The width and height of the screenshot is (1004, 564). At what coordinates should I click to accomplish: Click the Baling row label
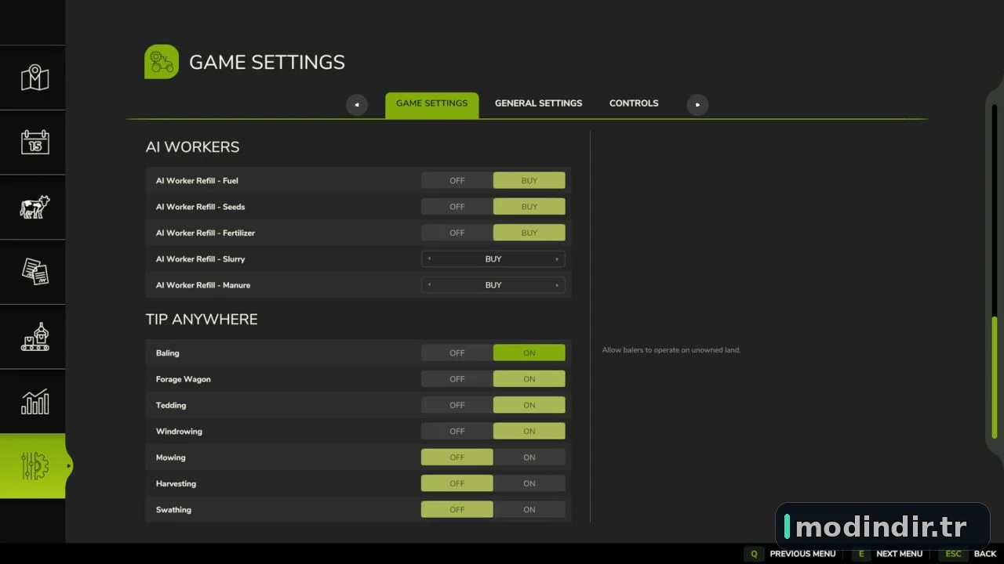pyautogui.click(x=167, y=353)
